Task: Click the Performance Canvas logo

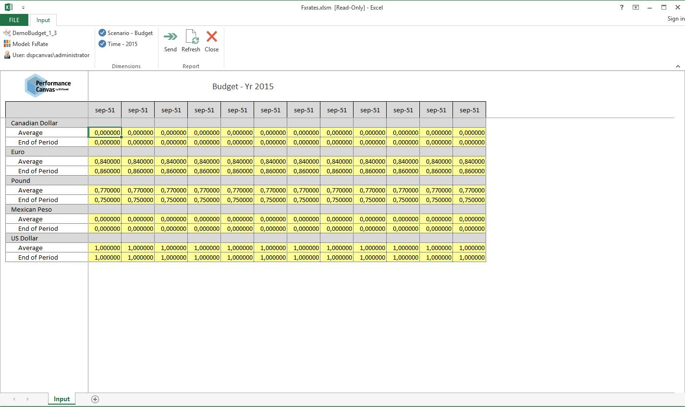Action: [47, 86]
